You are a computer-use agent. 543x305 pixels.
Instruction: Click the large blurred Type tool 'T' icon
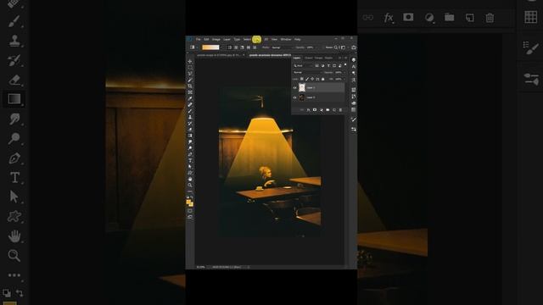click(14, 178)
